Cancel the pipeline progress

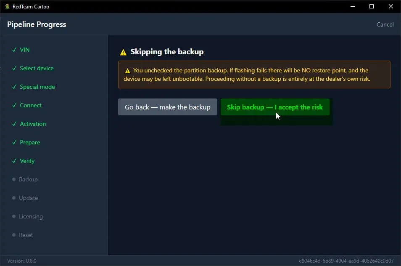click(385, 24)
